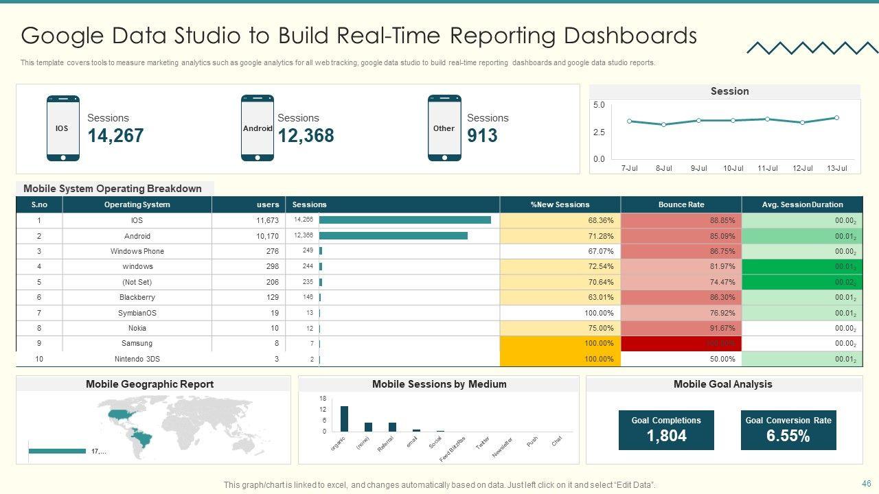Select the Goal Completions 1,804 tile
Screen dimensions: 879x494
[666, 430]
